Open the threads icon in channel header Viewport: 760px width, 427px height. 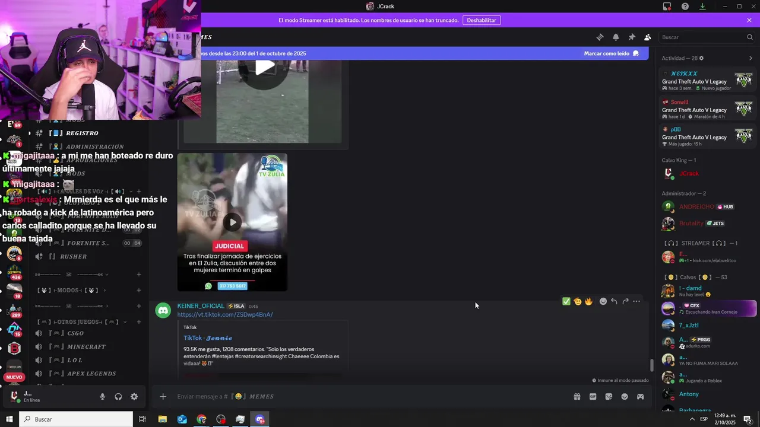click(600, 37)
